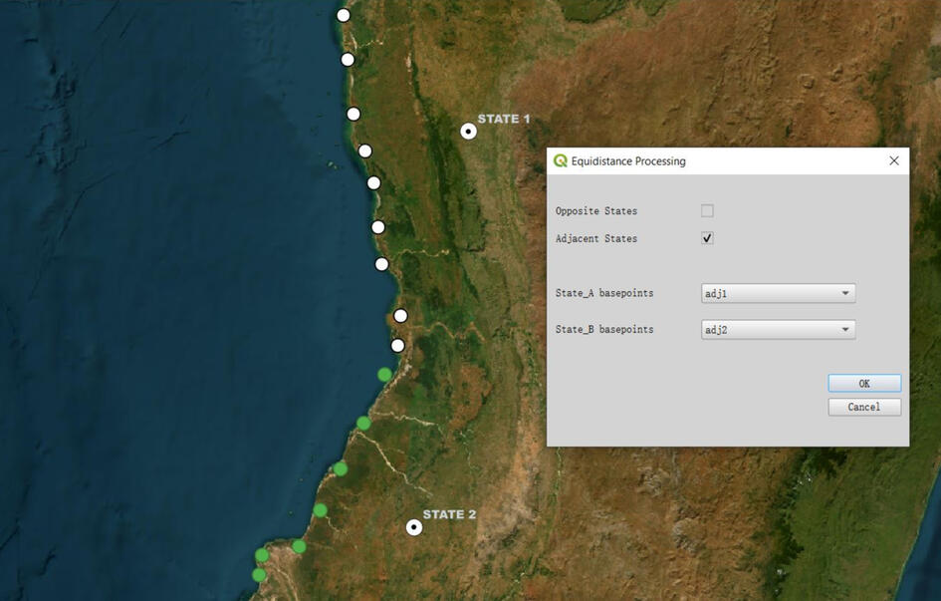Click the QGIS logo in dialog title
Screen dimensions: 941x601
coord(561,160)
